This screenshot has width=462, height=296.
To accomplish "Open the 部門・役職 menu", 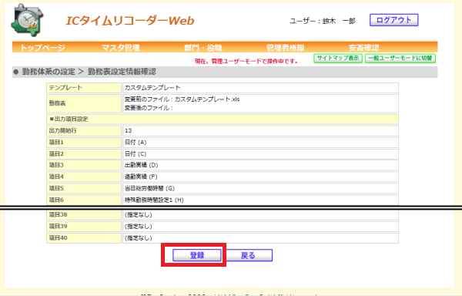I will [203, 48].
